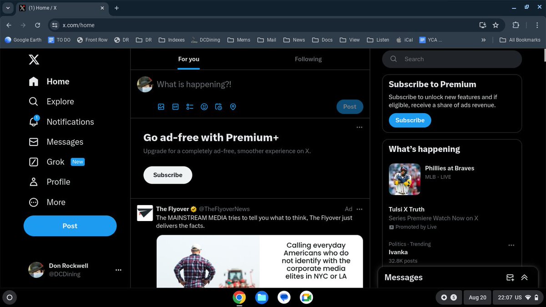This screenshot has width=546, height=307.
Task: Open The Flyover account name link
Action: (x=172, y=209)
